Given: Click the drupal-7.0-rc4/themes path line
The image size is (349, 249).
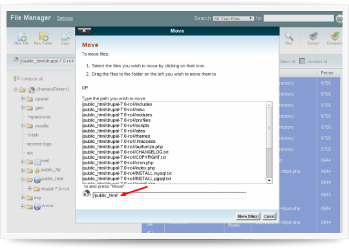Looking at the screenshot, I should click(116, 136).
